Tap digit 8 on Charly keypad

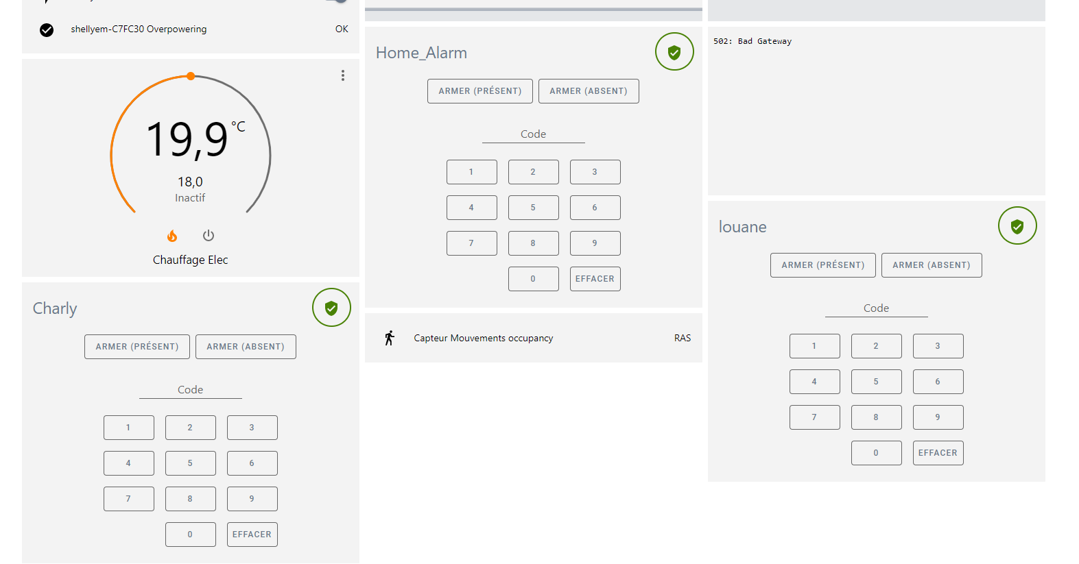[x=191, y=499]
